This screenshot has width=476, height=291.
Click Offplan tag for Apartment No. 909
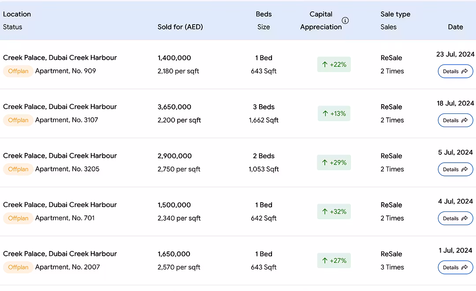(x=18, y=71)
